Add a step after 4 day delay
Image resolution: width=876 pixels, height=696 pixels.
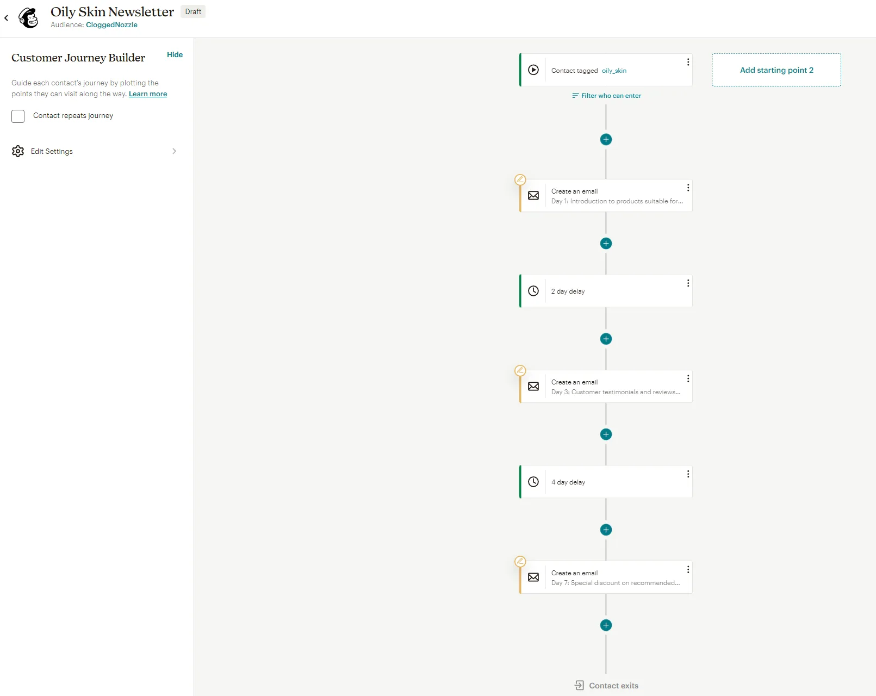606,530
